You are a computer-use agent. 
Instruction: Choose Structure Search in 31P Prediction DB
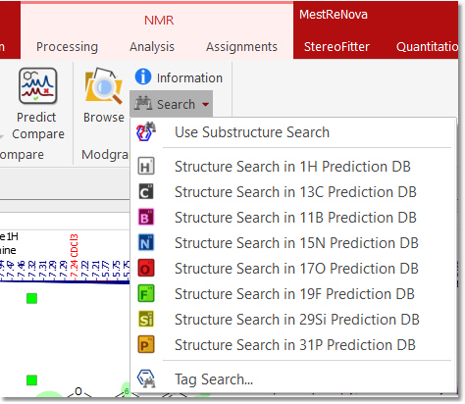click(293, 345)
